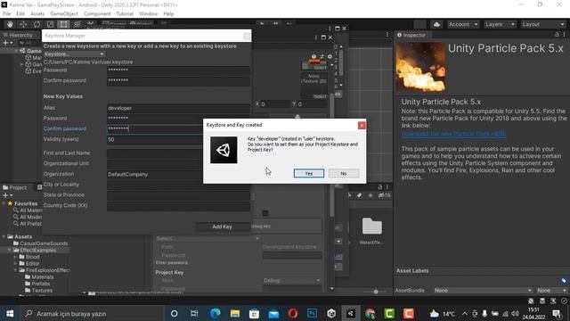Click the asset label tag icon in Inspector
Image resolution: width=570 pixels, height=321 pixels.
[x=564, y=281]
